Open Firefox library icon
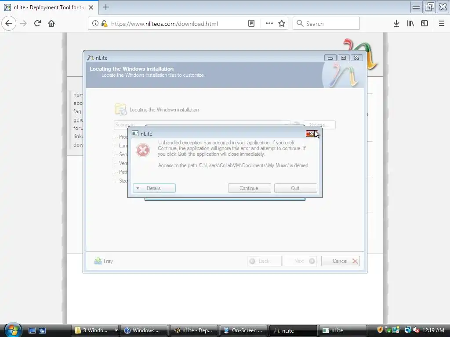This screenshot has height=337, width=450. 410,24
